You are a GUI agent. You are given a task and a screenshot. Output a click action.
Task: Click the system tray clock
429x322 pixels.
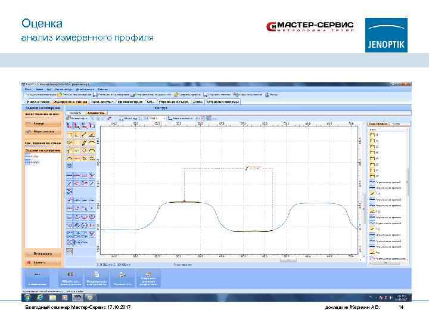(402, 298)
